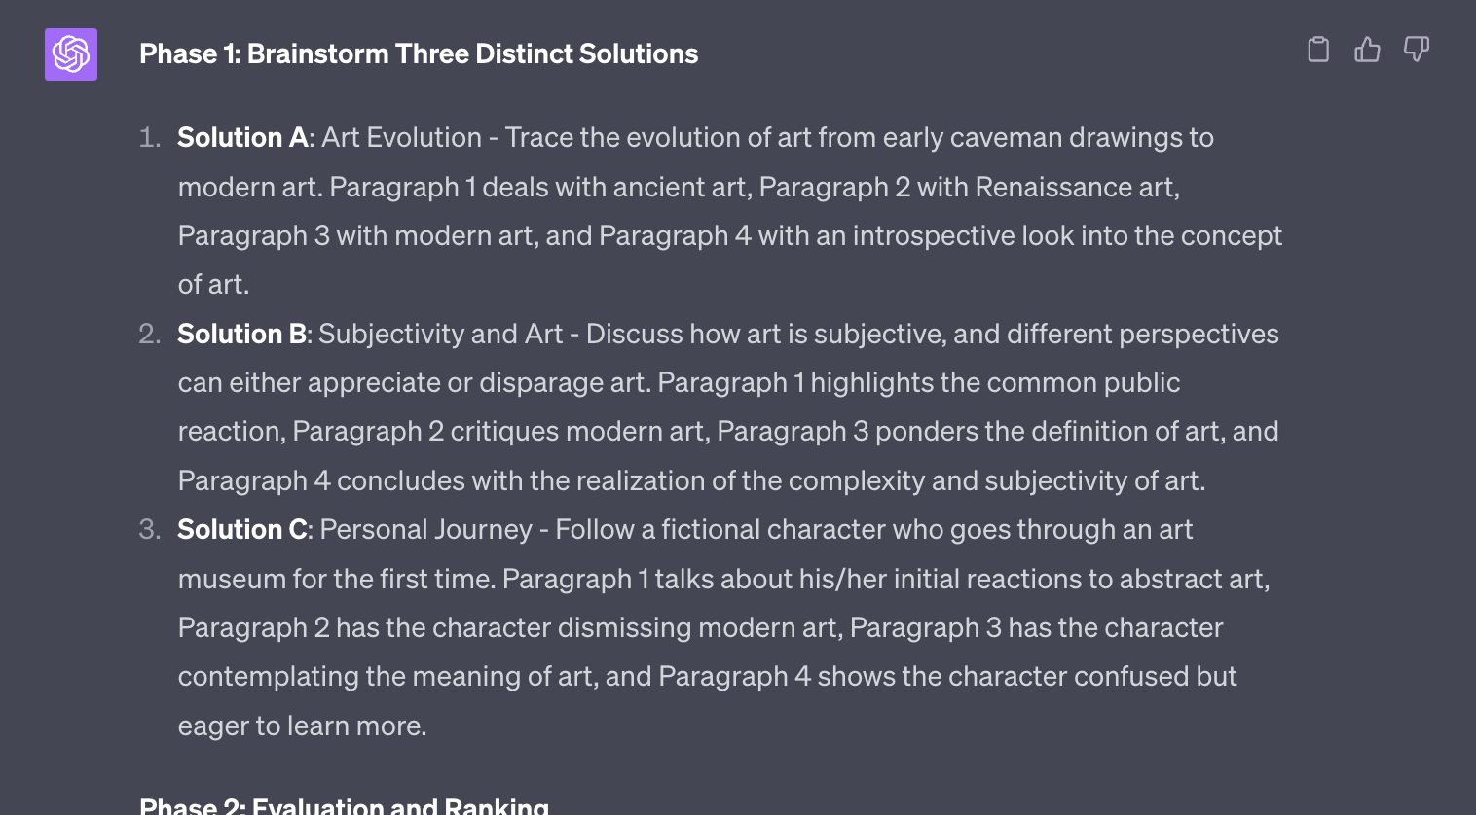Click list number 2 marker
The image size is (1476, 815).
[149, 335]
